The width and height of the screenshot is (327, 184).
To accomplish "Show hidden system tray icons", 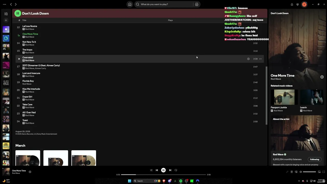I will [299, 181].
